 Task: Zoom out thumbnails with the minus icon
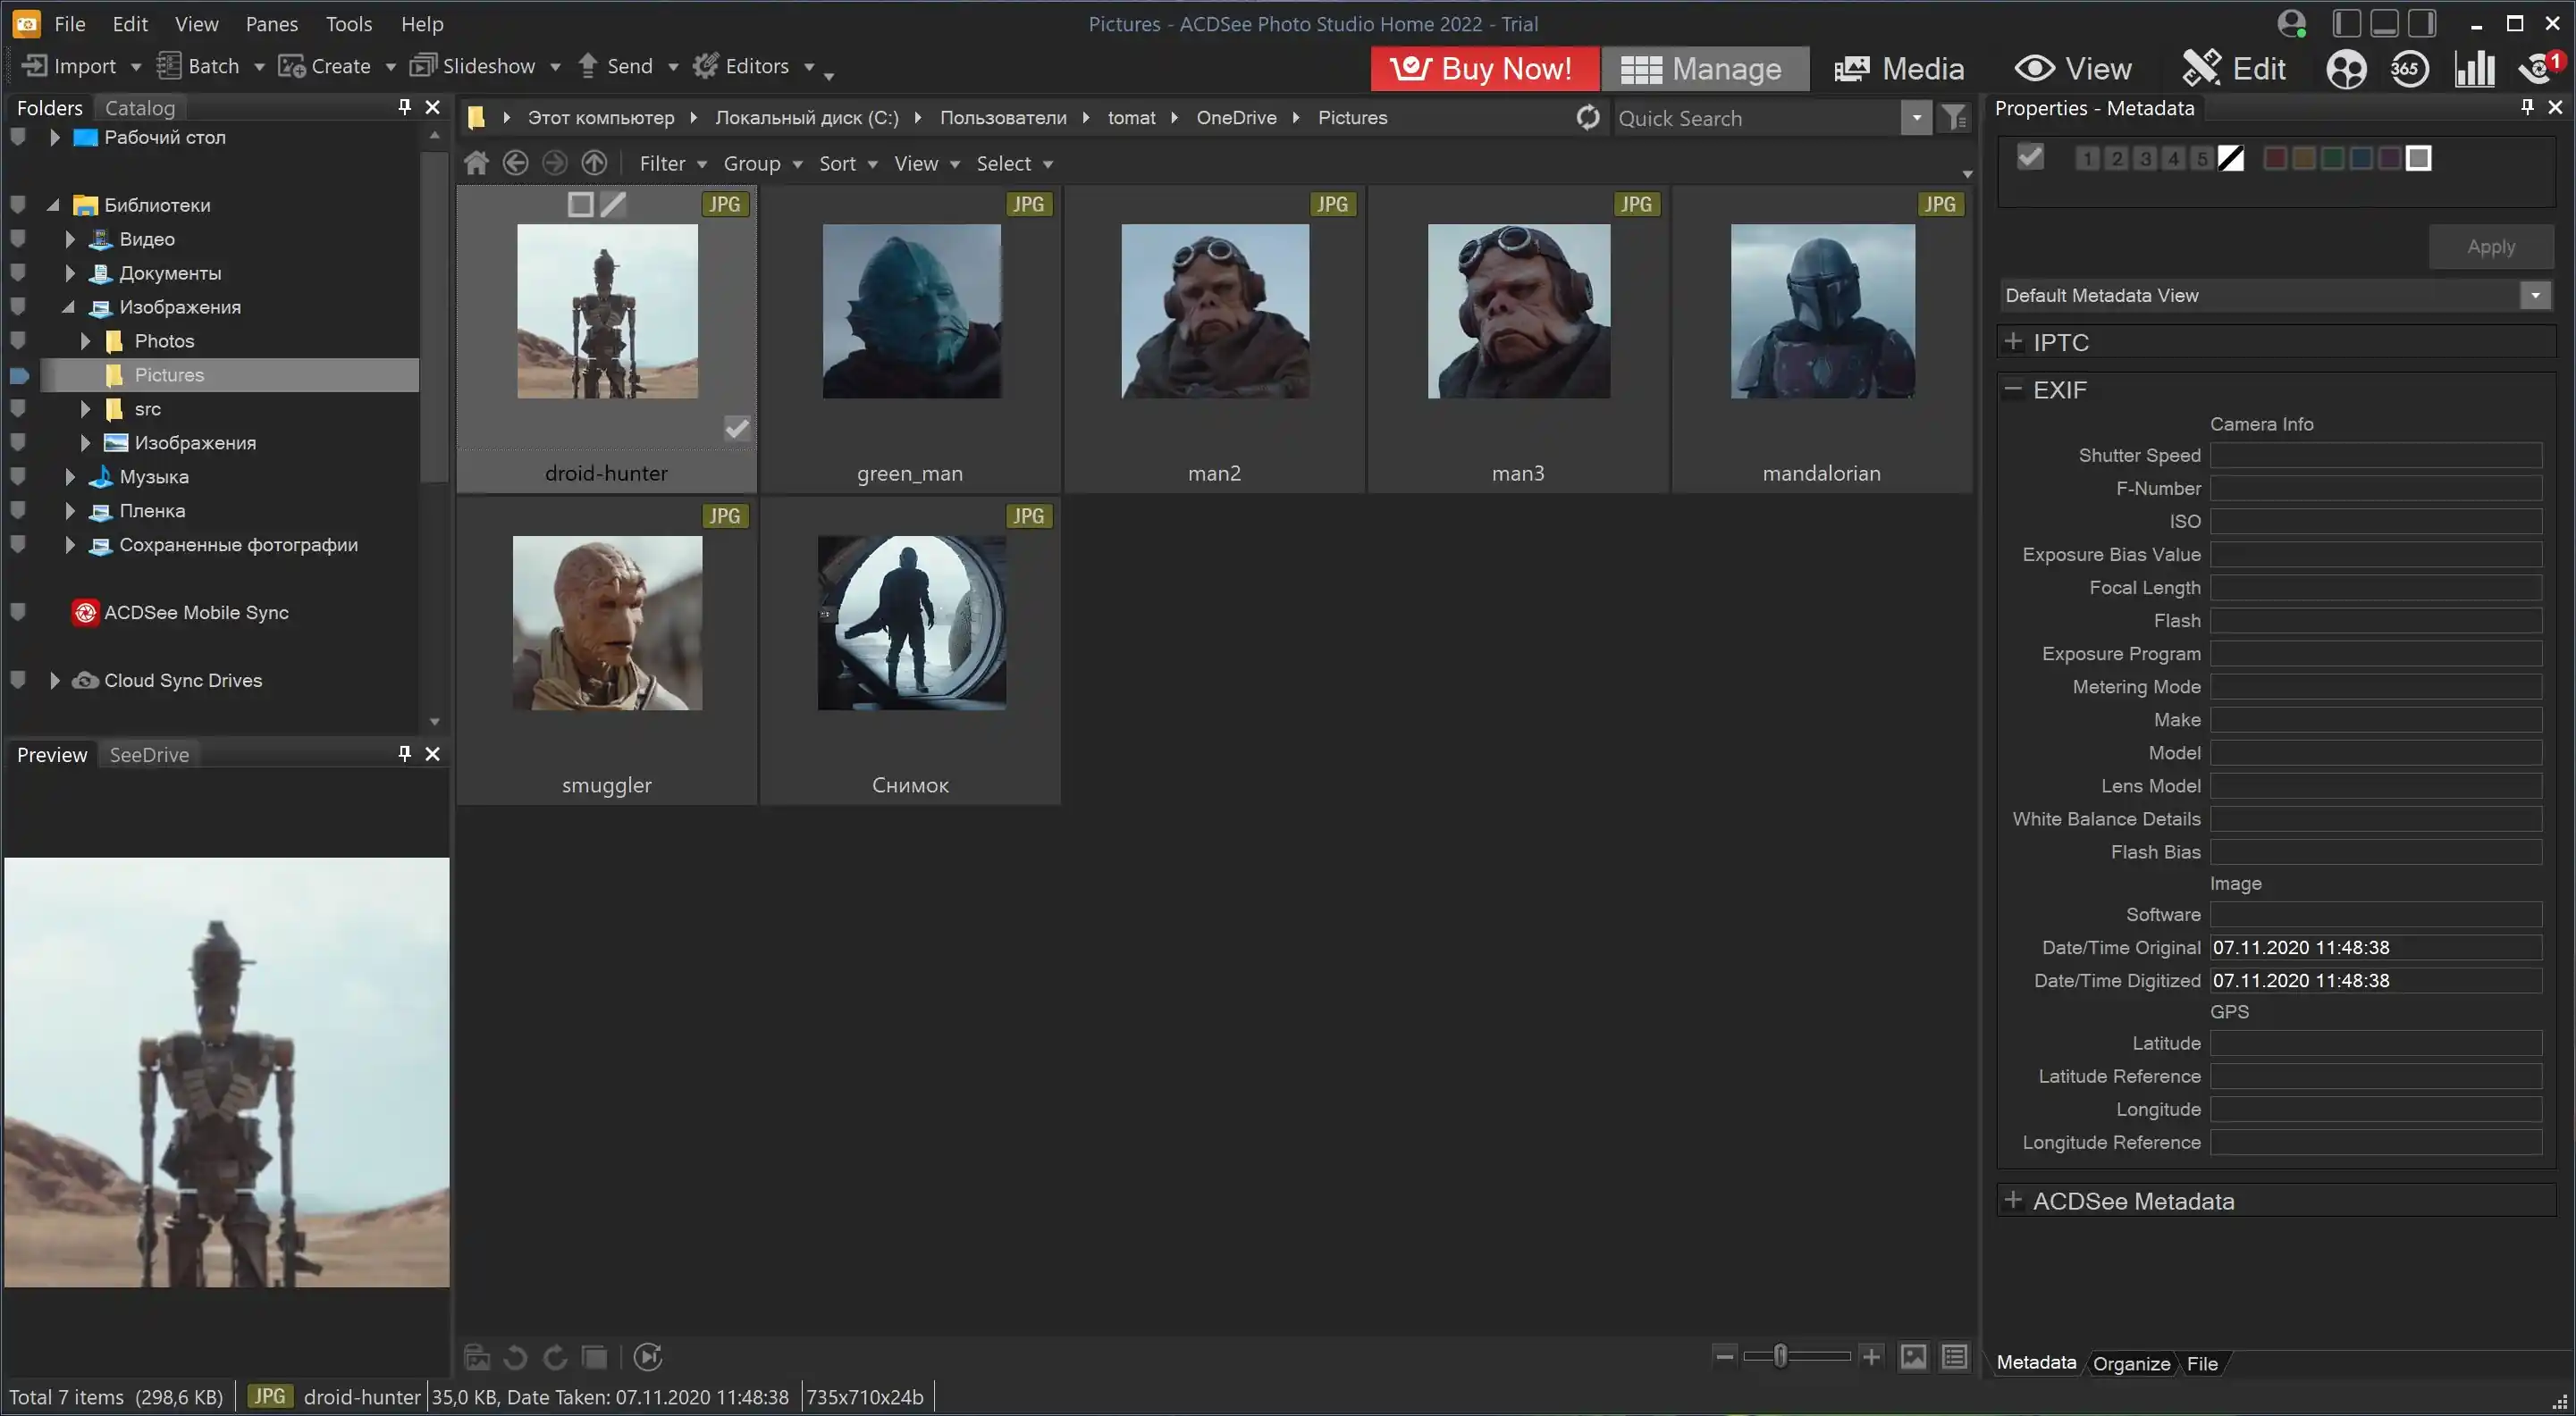click(1724, 1356)
